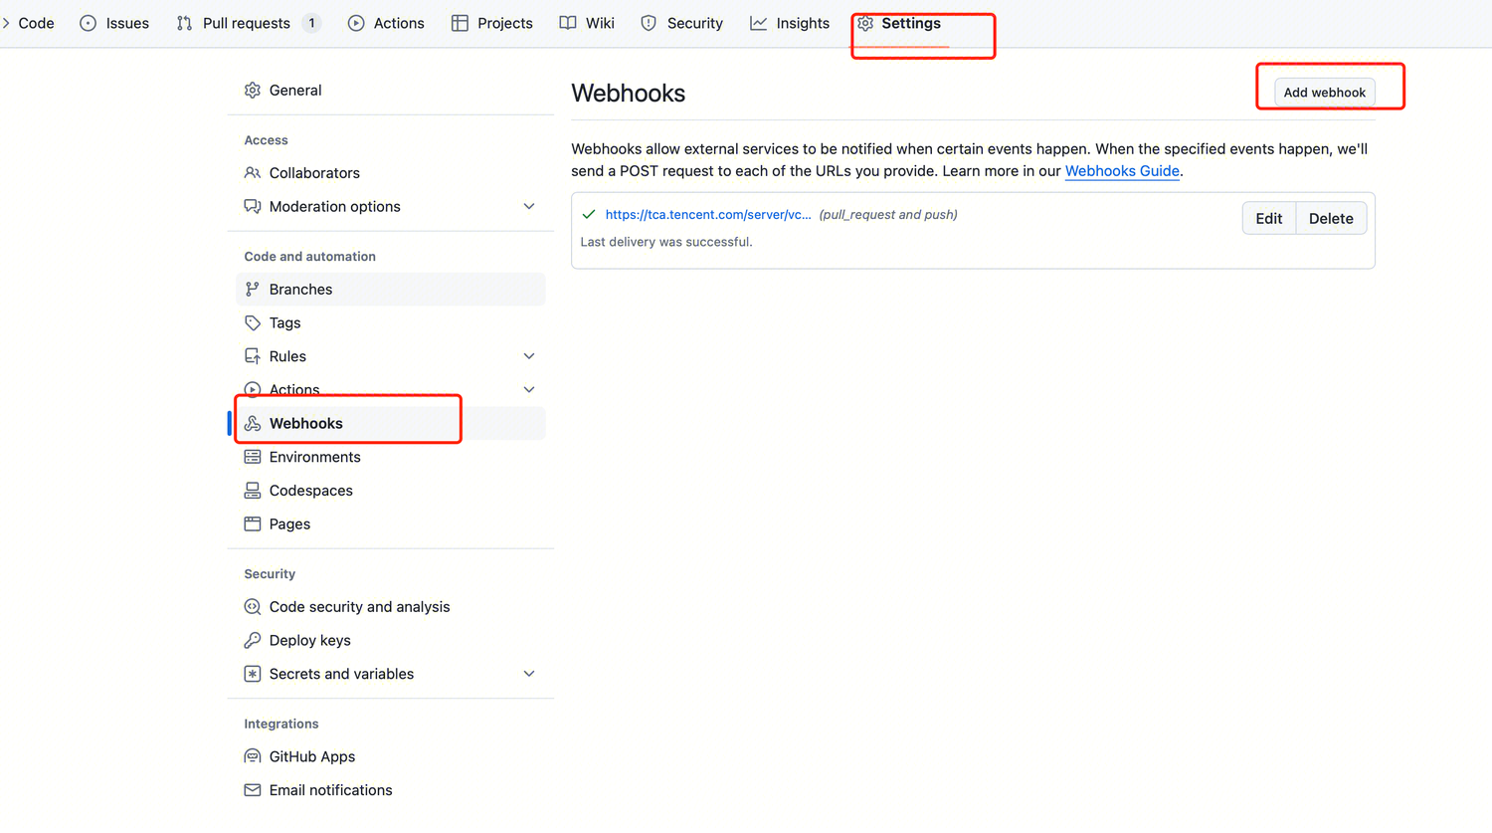Click the Webhooks icon in sidebar
Image resolution: width=1492 pixels, height=833 pixels.
tap(253, 423)
